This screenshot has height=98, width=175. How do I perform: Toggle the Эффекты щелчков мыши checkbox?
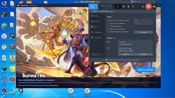click(x=108, y=29)
